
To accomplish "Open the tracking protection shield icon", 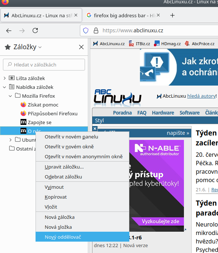I will [x=86, y=30].
